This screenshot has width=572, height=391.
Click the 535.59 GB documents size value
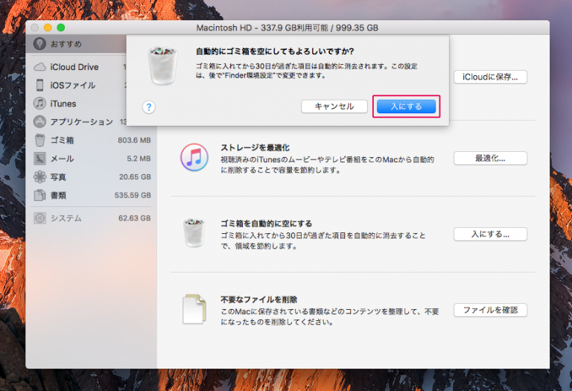(x=133, y=195)
